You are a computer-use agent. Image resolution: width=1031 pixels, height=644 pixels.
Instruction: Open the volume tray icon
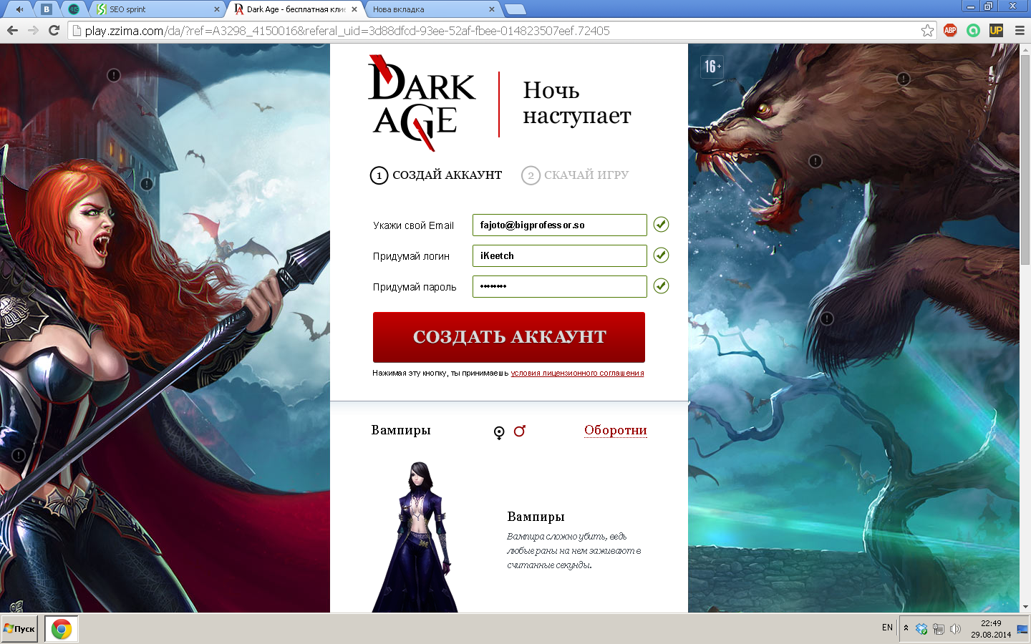click(x=955, y=629)
